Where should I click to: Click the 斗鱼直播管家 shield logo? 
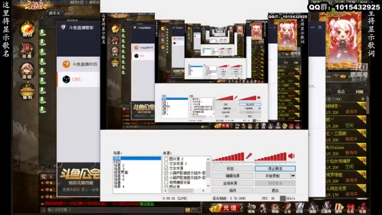(x=63, y=28)
